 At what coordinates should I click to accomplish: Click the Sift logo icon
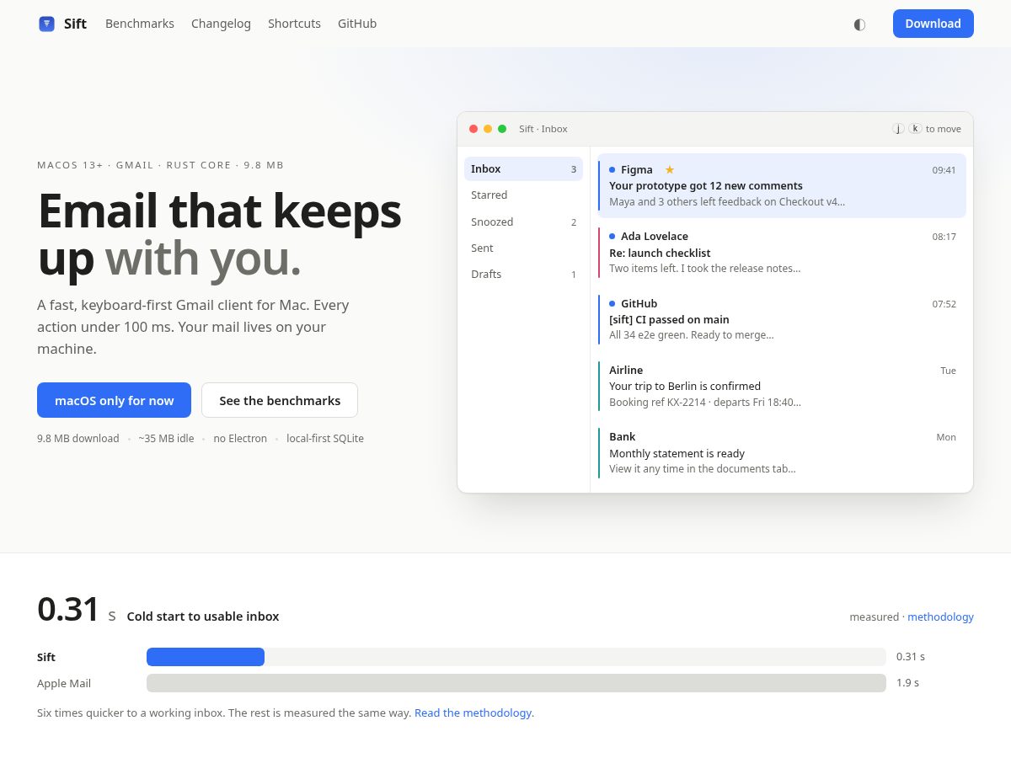46,24
